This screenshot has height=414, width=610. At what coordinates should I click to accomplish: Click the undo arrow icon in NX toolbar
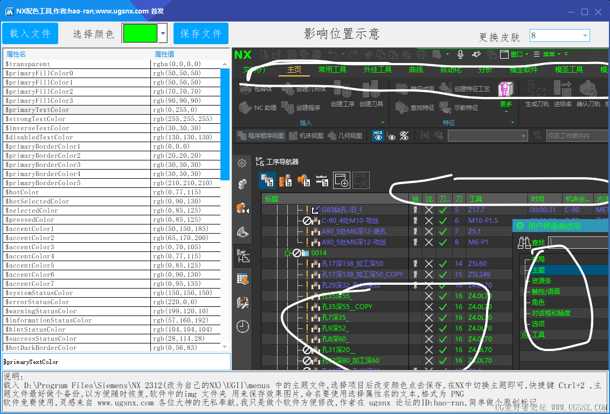332,54
